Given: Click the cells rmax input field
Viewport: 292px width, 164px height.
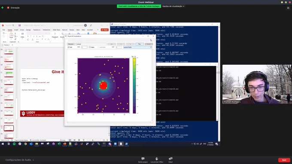Looking at the screenshot, I should tap(84, 47).
